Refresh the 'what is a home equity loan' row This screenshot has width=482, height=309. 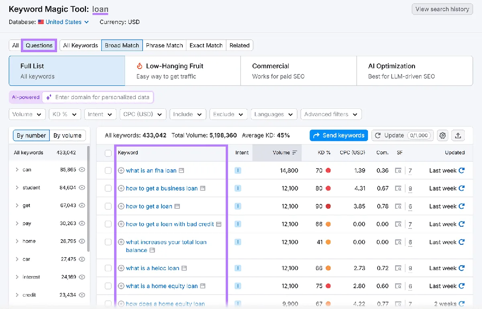pyautogui.click(x=462, y=286)
